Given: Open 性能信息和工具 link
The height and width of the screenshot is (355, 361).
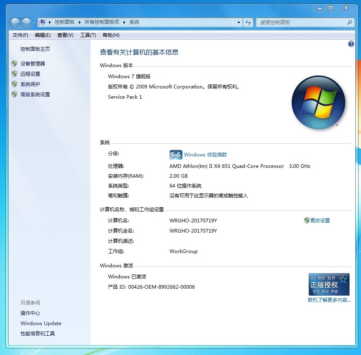Looking at the screenshot, I should [x=38, y=333].
